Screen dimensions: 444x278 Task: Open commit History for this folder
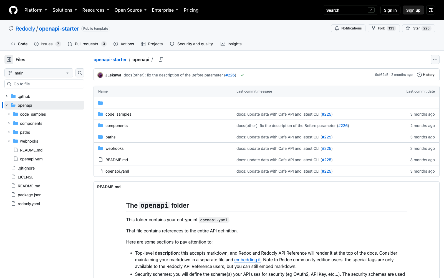click(426, 75)
